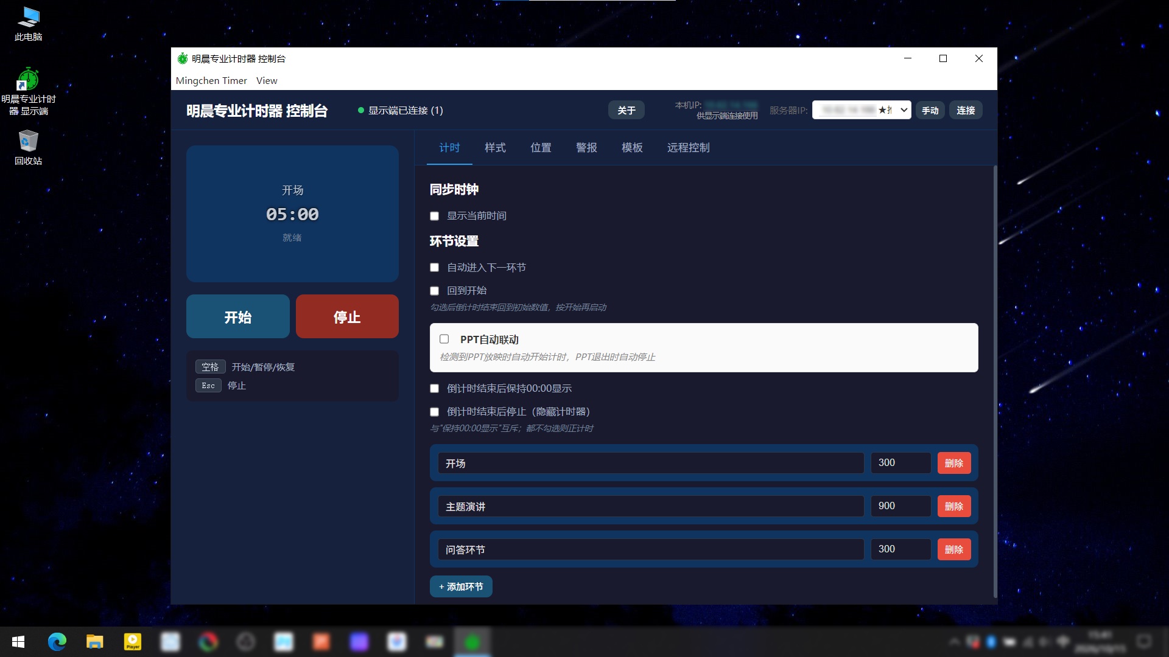The image size is (1169, 657).
Task: Open 此电脑 desktop icon
Action: click(28, 24)
